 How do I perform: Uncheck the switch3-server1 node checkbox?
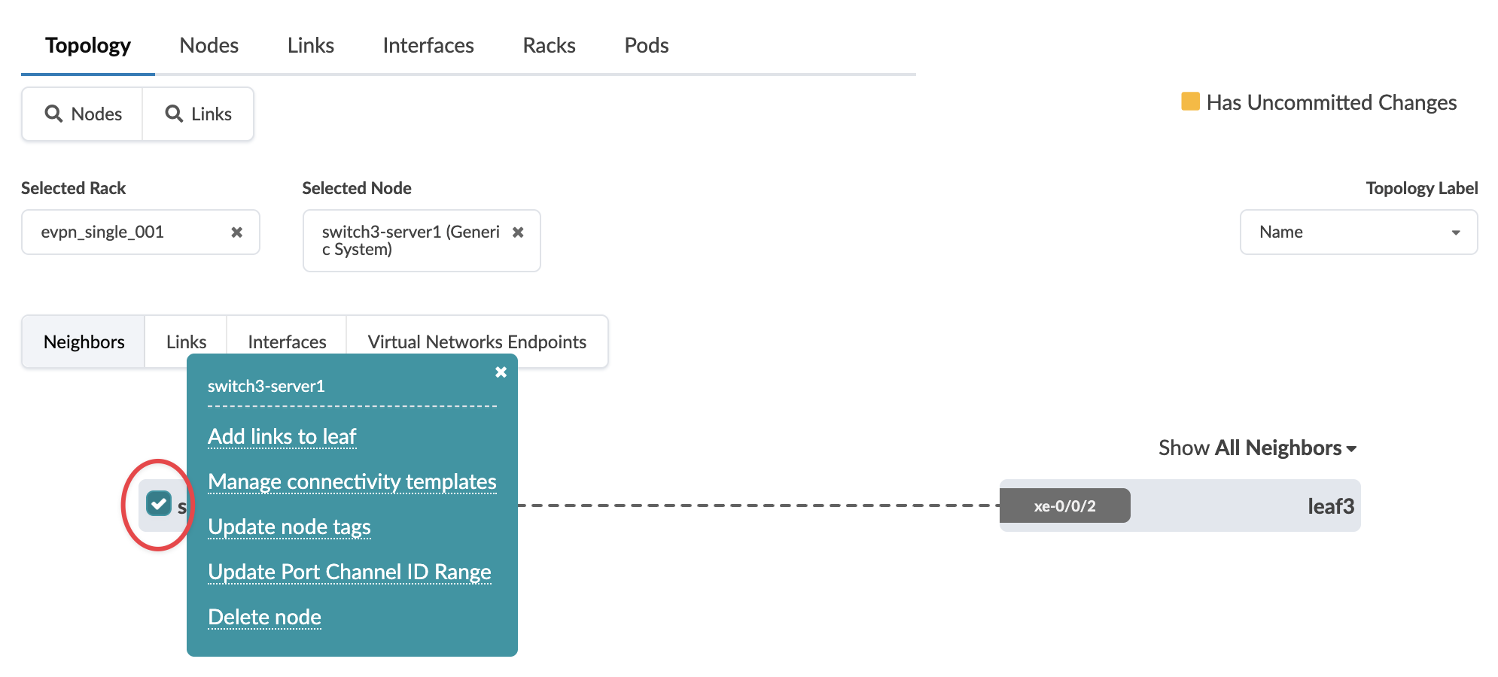click(x=159, y=503)
